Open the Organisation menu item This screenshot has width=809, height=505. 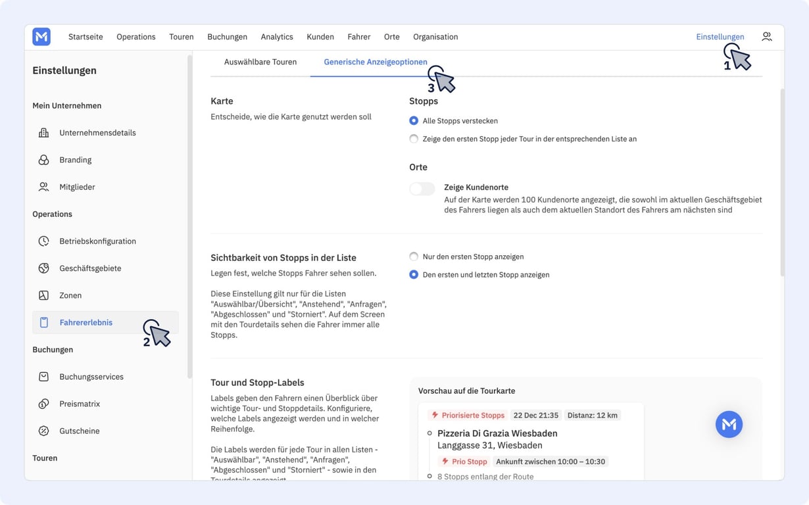pos(435,37)
